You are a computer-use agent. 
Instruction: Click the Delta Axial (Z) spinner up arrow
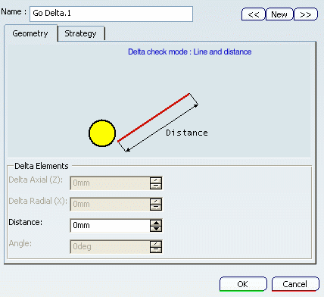(x=156, y=180)
